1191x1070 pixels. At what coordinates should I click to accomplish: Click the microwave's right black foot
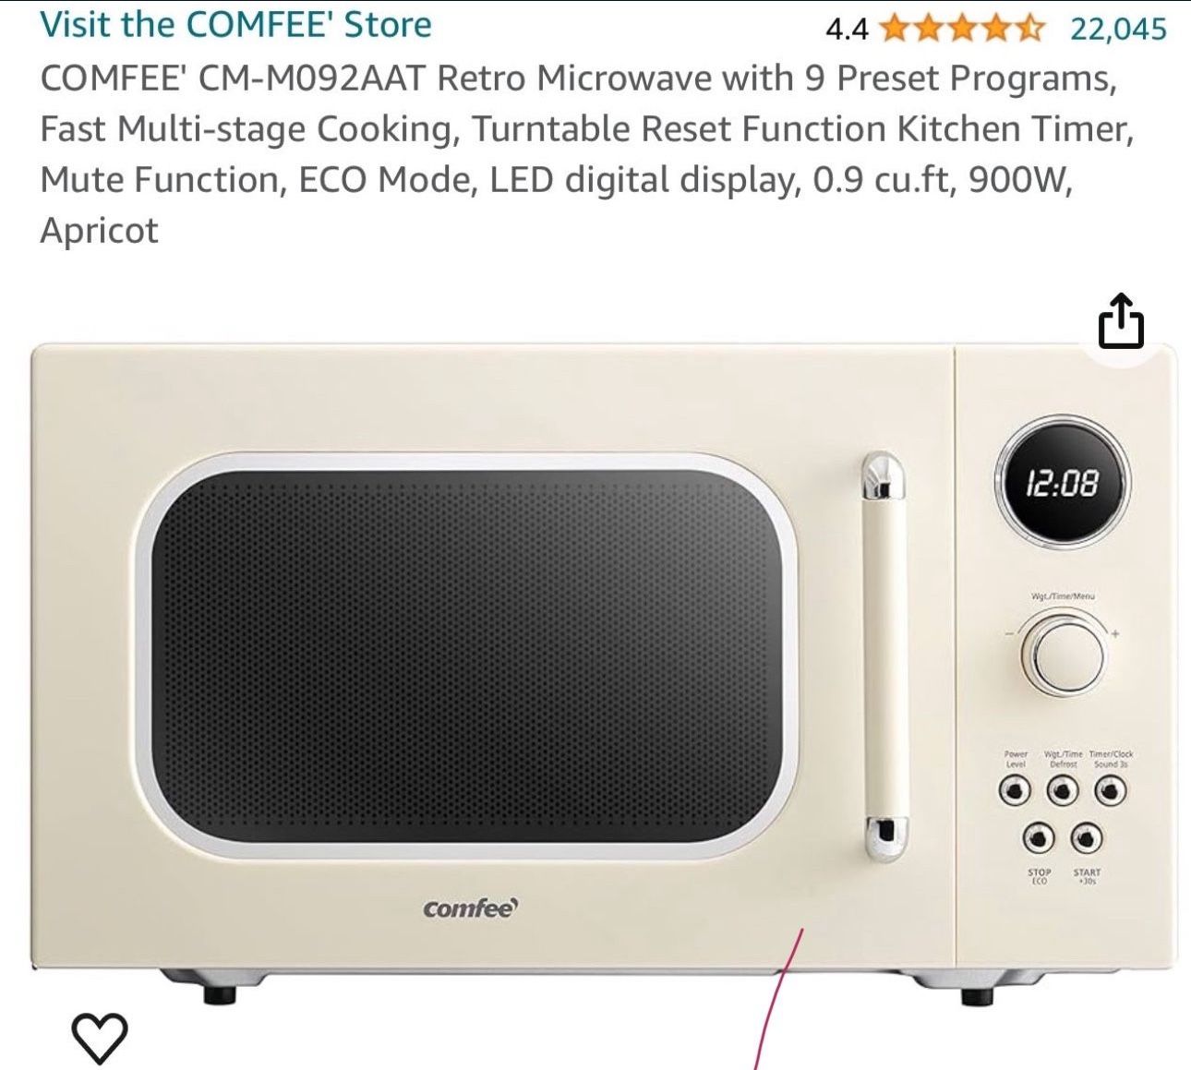coord(978,996)
